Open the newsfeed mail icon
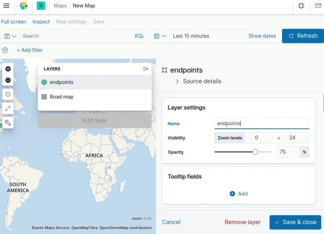 coord(317,6)
